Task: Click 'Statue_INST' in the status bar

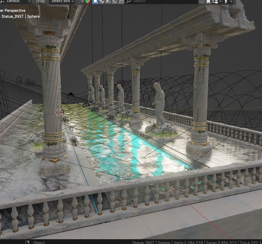Action: point(143,242)
